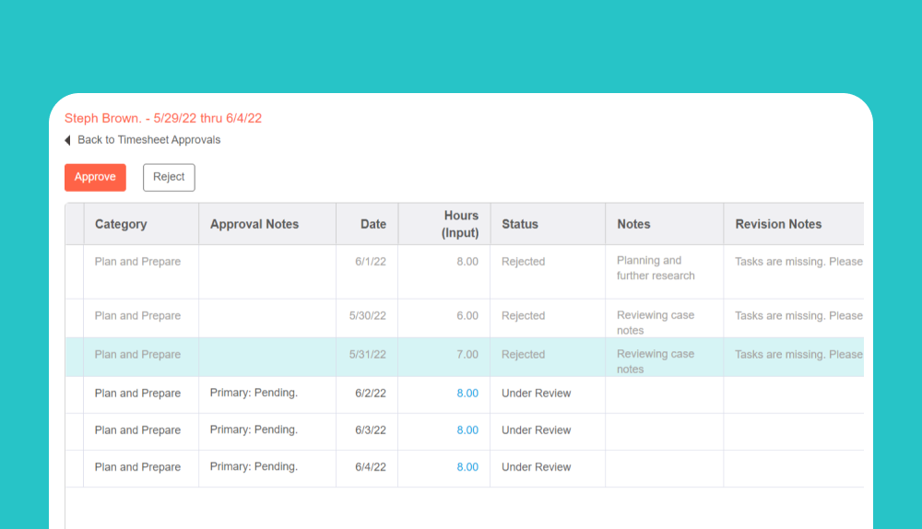
Task: Open the 8.00 hours link for 6/2/22
Action: click(x=467, y=394)
